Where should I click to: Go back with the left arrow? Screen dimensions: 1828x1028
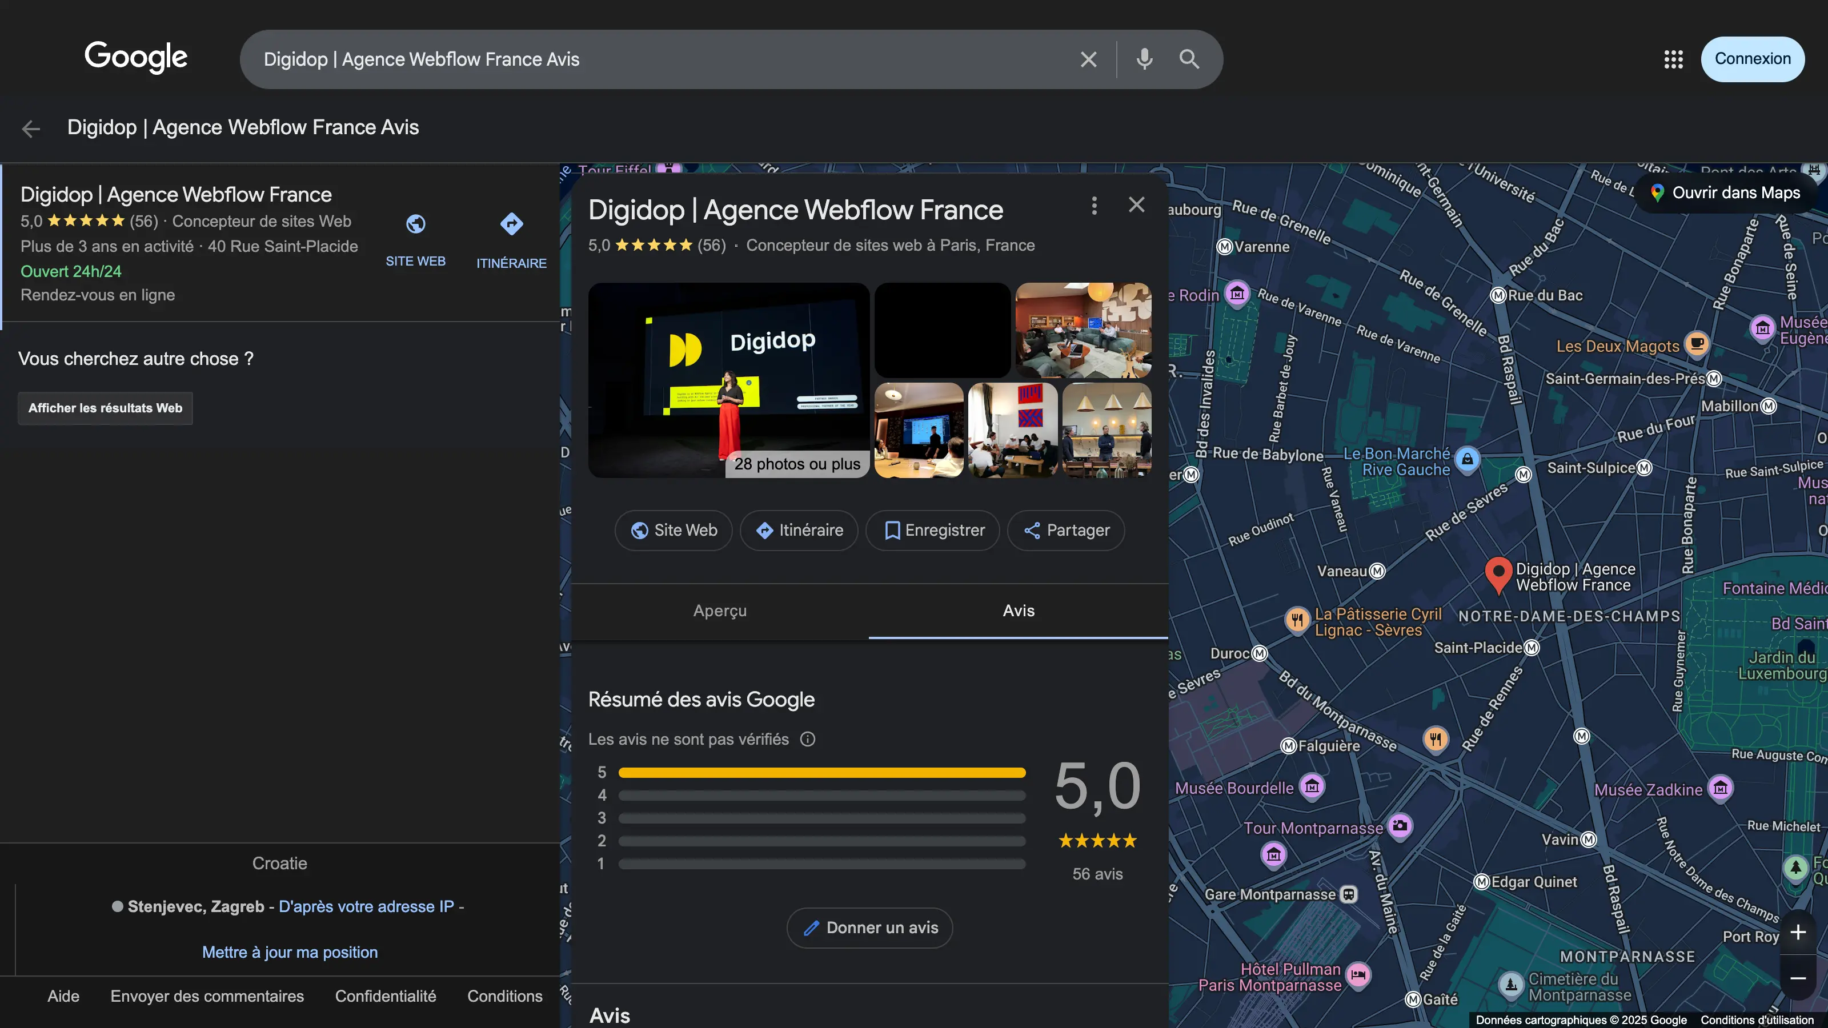(30, 128)
